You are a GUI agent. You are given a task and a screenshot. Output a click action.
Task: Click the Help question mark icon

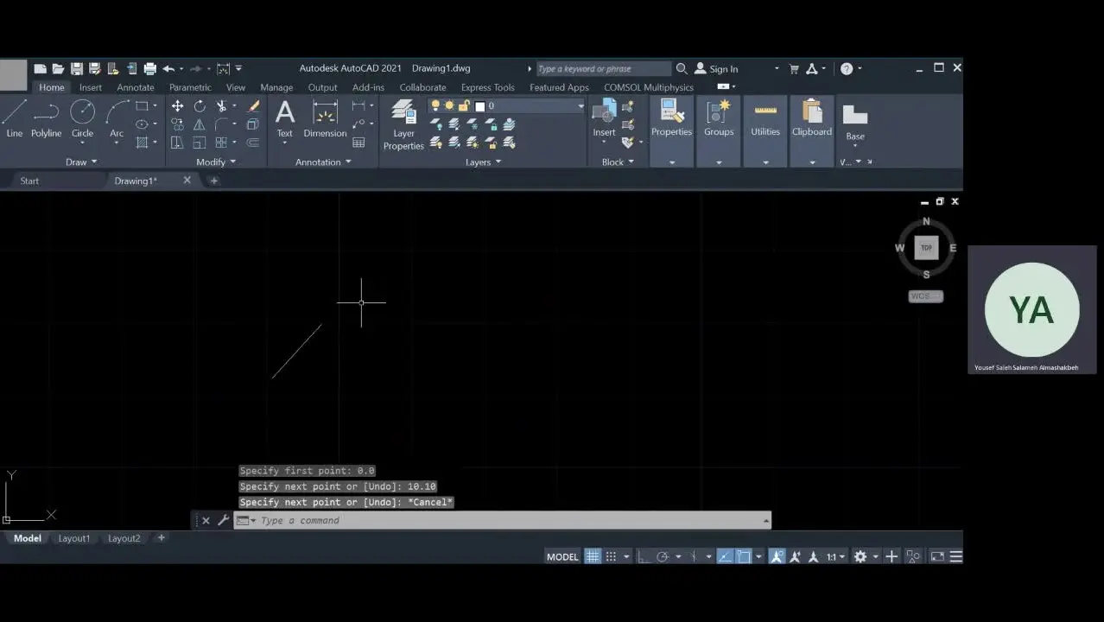pyautogui.click(x=847, y=68)
